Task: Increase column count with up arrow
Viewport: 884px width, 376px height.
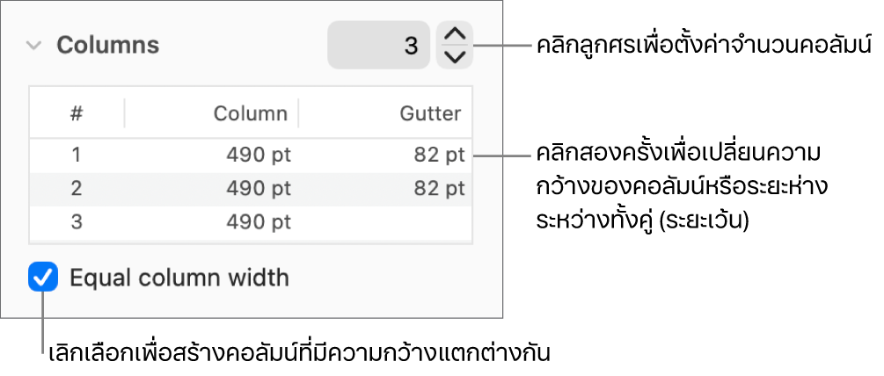Action: 454,34
